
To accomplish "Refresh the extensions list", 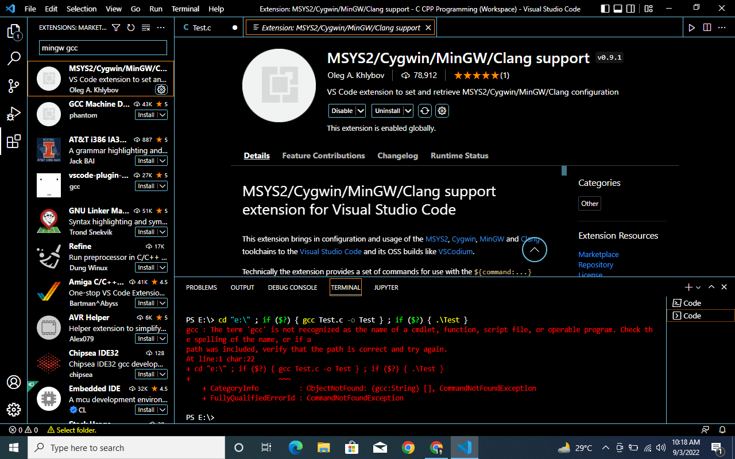I will [131, 28].
